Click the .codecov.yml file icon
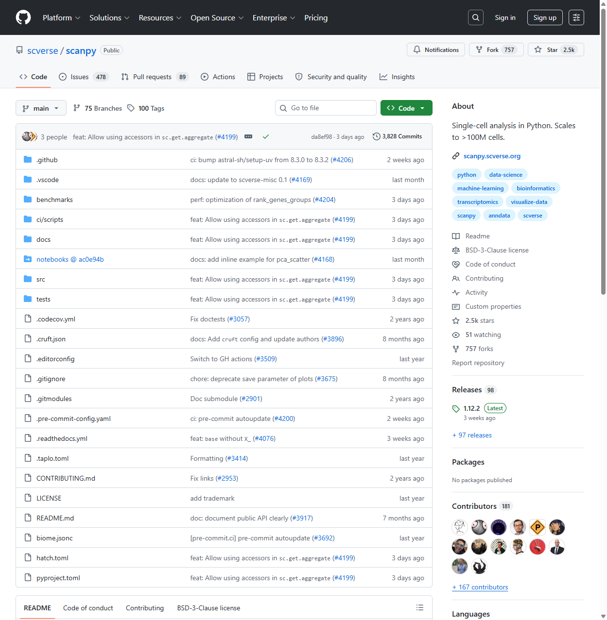This screenshot has width=607, height=620. click(x=28, y=319)
